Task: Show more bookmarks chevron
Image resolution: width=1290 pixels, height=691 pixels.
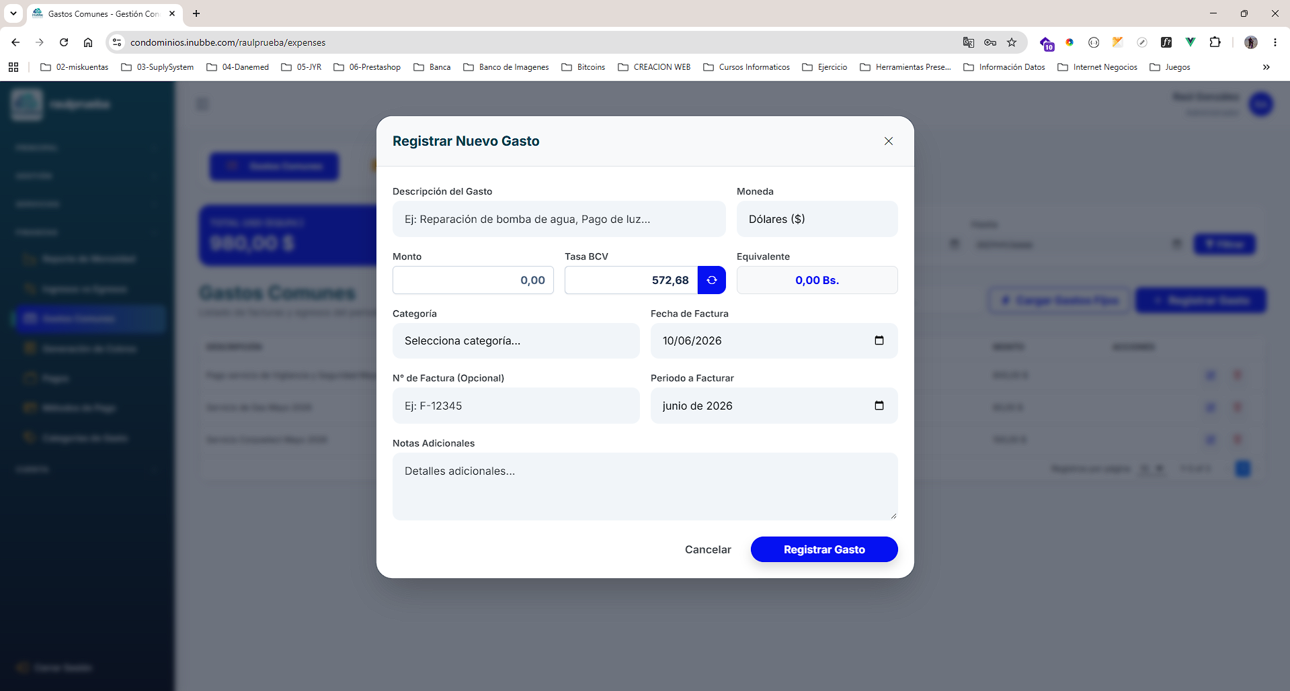Action: 1266,67
